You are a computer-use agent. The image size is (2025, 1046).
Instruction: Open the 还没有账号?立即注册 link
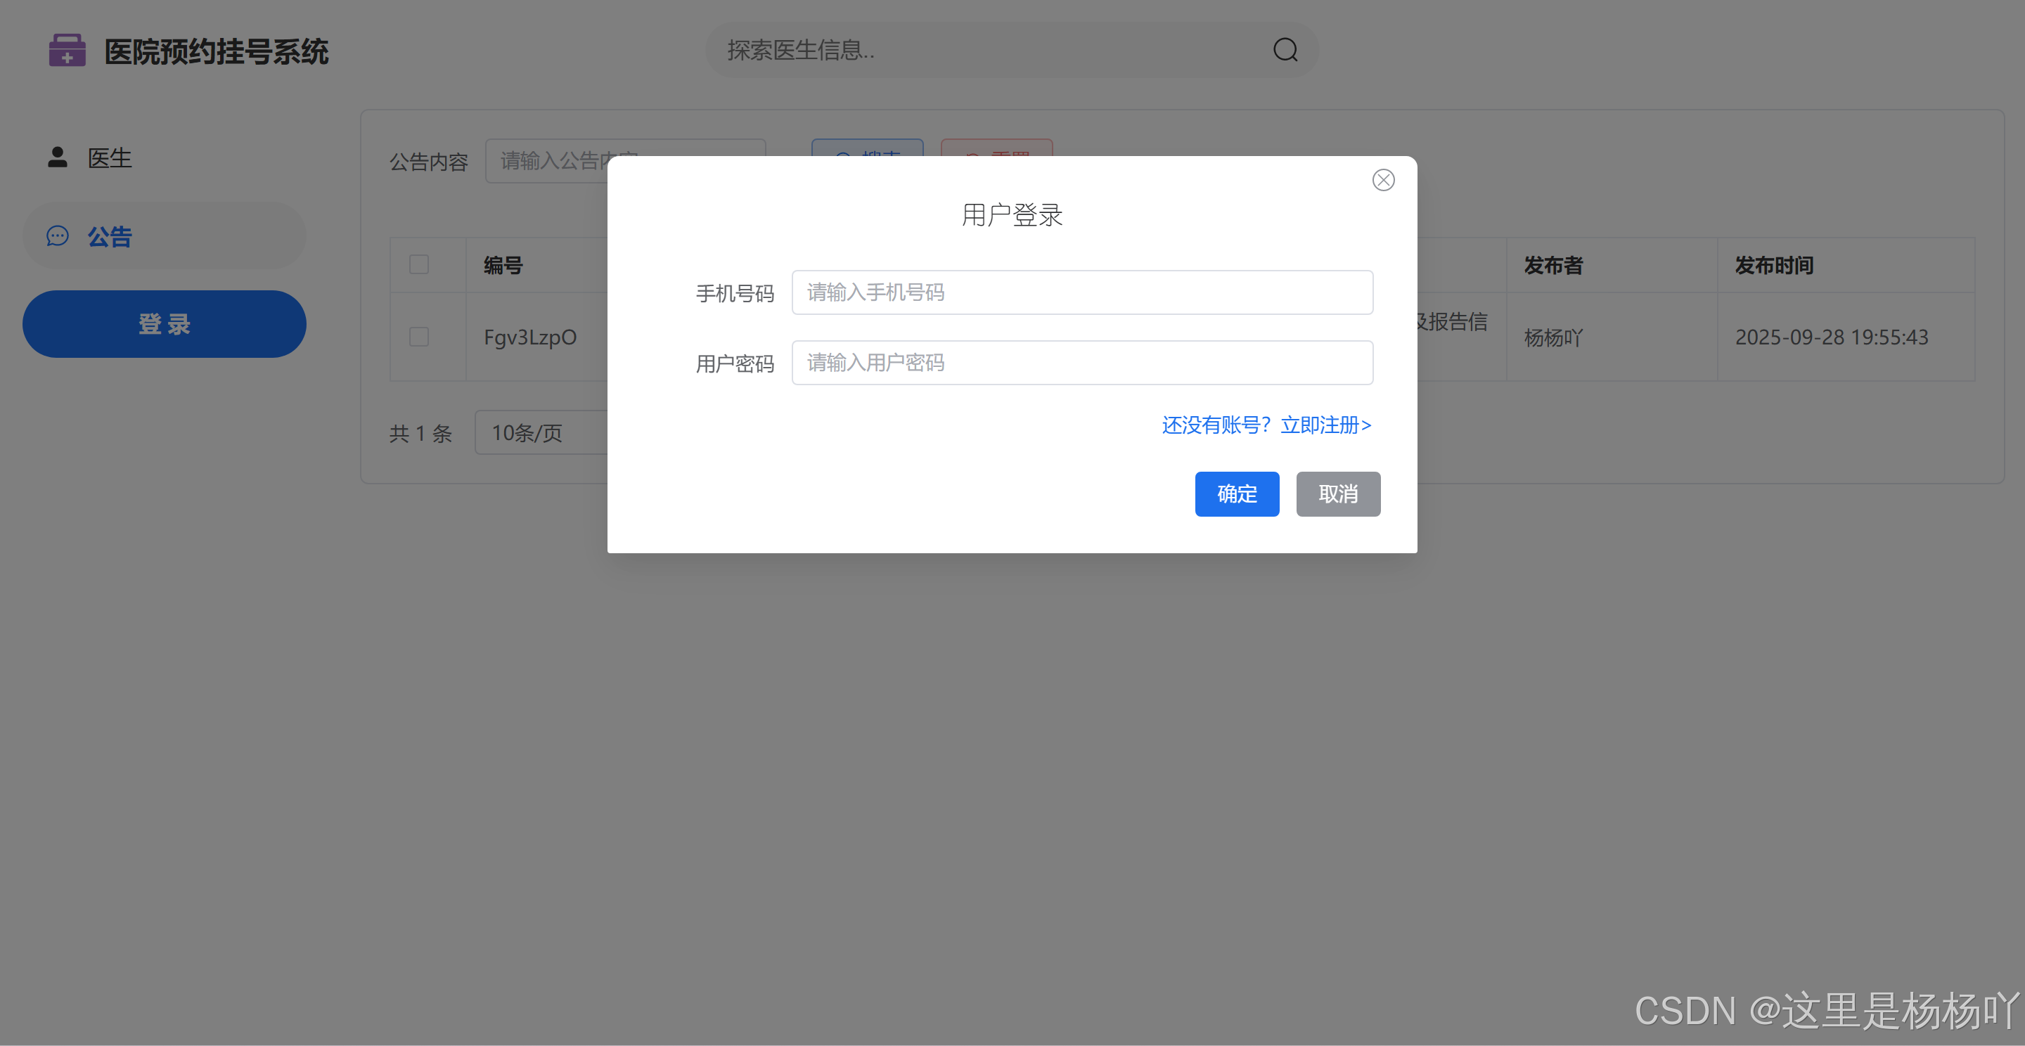(x=1266, y=425)
